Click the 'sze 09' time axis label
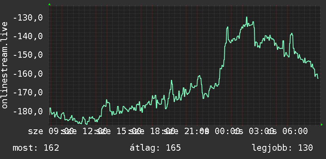The image size is (326, 159). (44, 131)
